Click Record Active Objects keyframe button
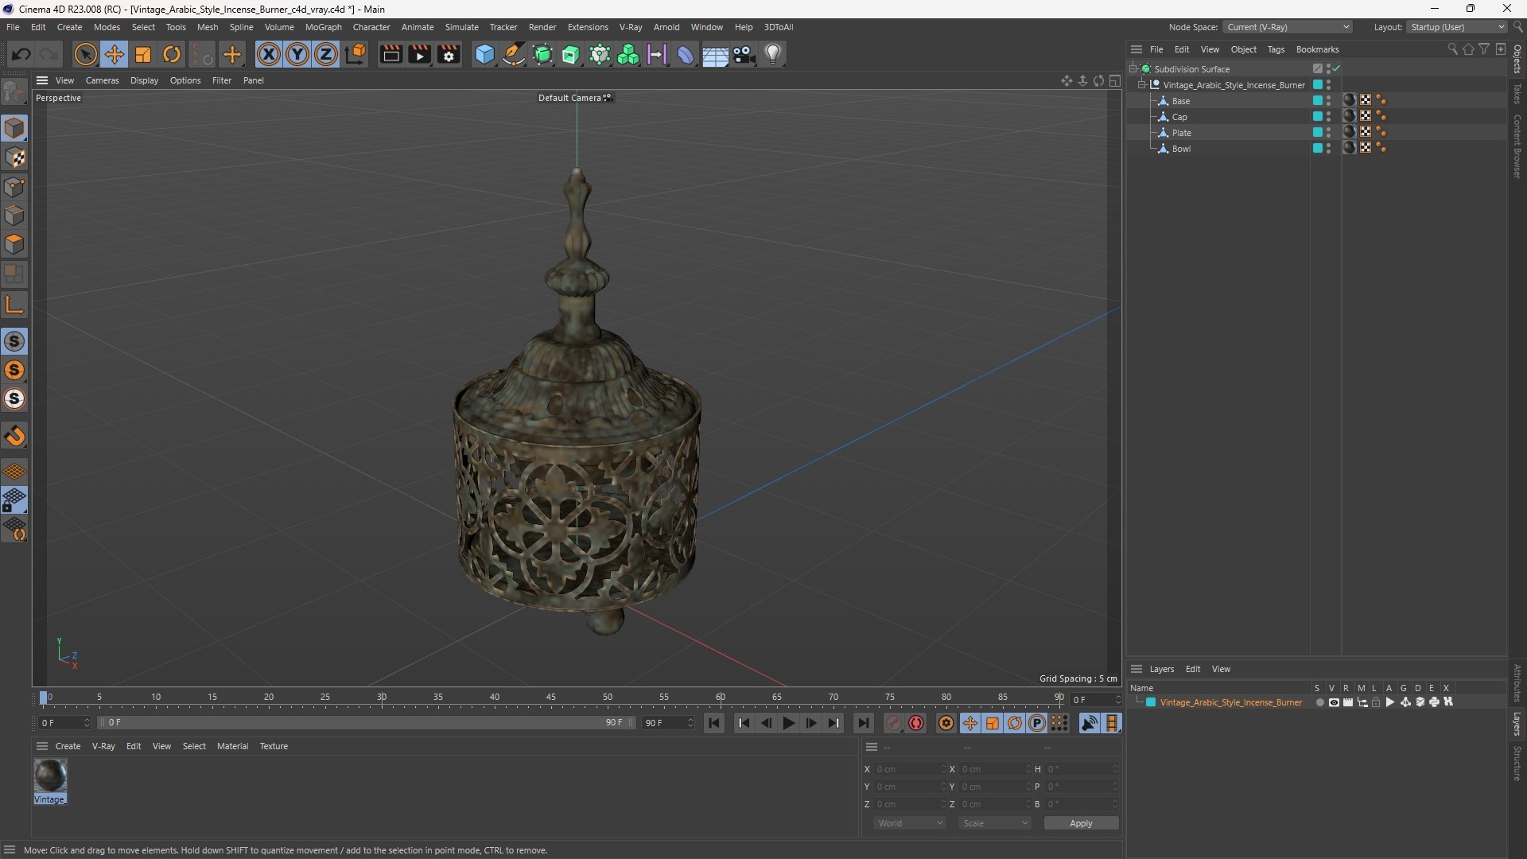1527x859 pixels. click(893, 723)
